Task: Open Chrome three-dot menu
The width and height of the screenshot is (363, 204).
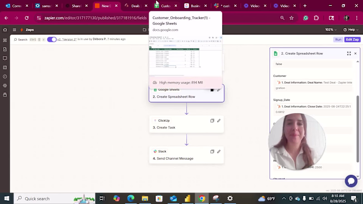Action: click(357, 18)
